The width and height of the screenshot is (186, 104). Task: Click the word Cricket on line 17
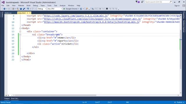coord(67,44)
